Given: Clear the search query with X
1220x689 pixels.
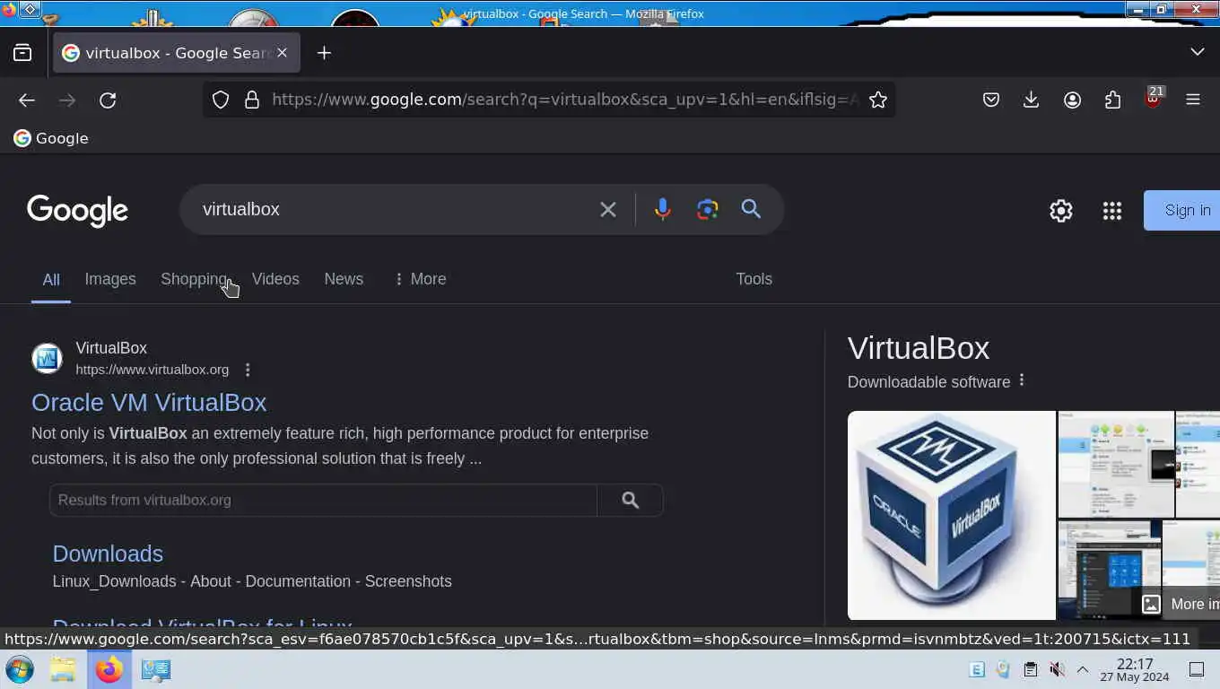Looking at the screenshot, I should point(608,209).
